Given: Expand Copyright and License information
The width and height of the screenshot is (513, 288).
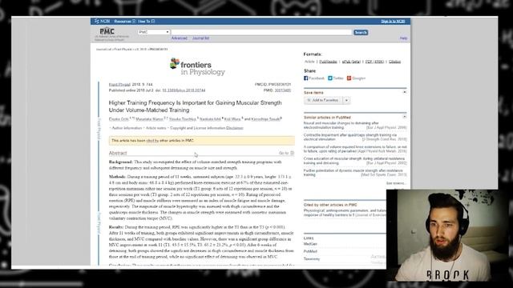Looking at the screenshot, I should [x=198, y=128].
